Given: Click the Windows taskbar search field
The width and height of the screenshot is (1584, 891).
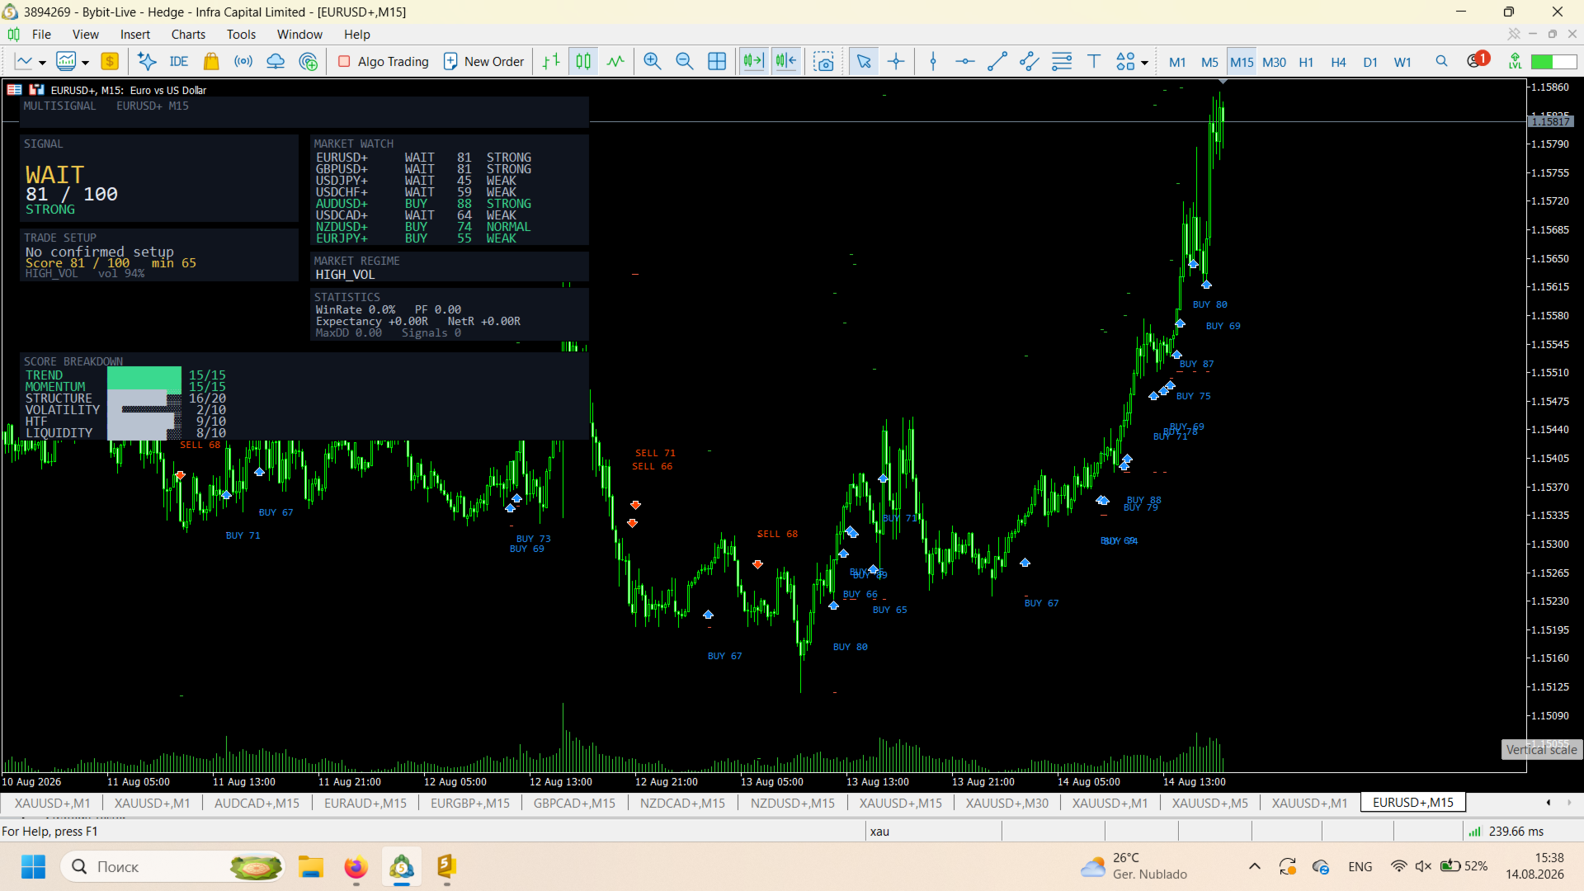Looking at the screenshot, I should 173,866.
